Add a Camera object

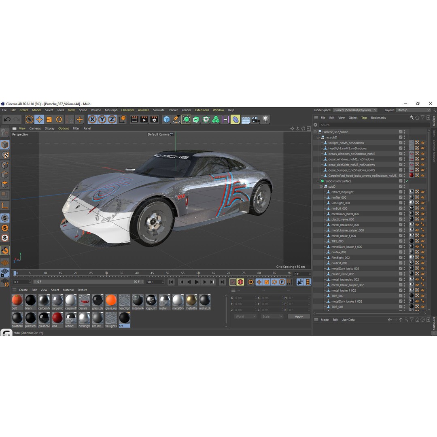[256, 119]
